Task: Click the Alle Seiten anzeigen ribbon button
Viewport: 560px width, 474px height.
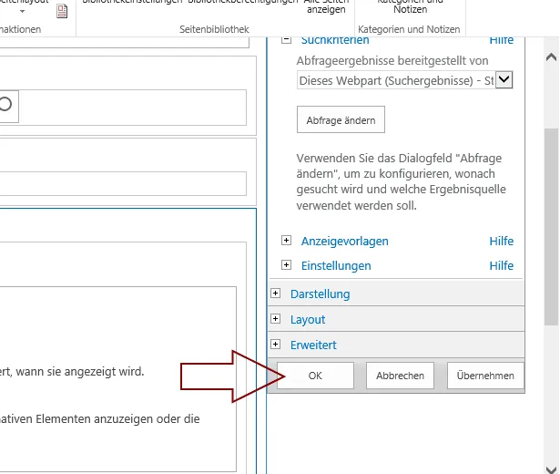Action: [x=326, y=6]
